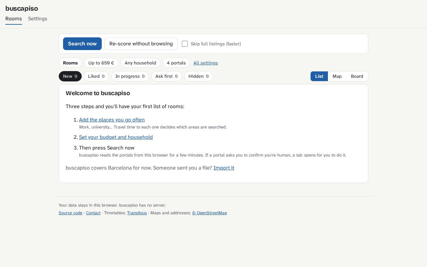Show the In progress filter
Screen dimensions: 427x267
[130, 76]
